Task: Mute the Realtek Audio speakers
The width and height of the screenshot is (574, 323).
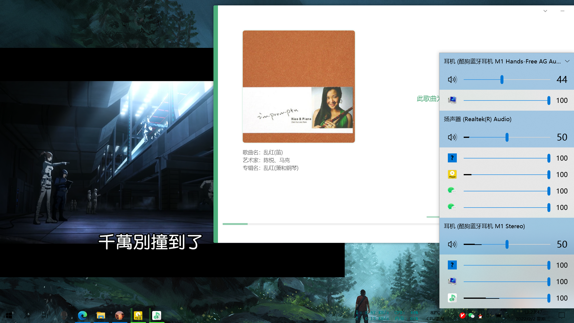Action: pyautogui.click(x=452, y=137)
